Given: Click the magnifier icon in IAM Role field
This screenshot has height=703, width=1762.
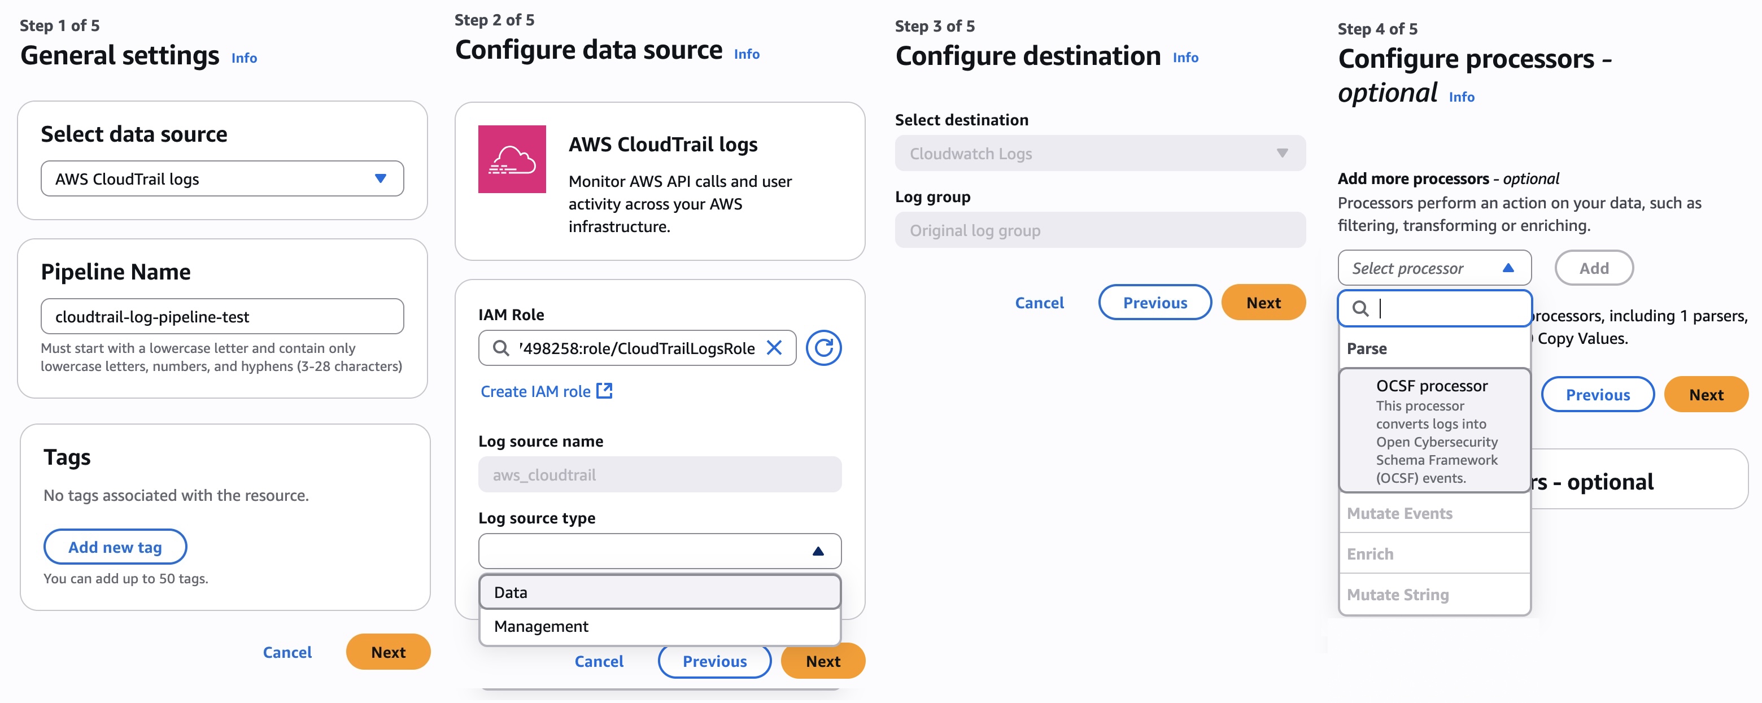Looking at the screenshot, I should coord(501,348).
